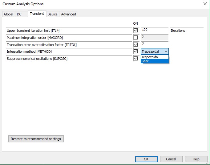Viewport: 210px width, 165px height.
Task: Pick Trapezoidal in the dropdown list
Action: click(155, 57)
